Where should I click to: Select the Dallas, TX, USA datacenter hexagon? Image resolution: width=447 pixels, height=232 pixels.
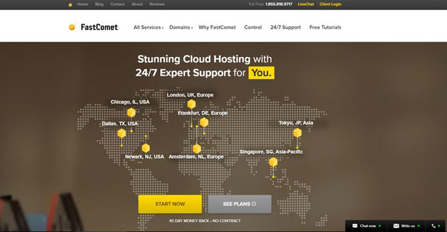[122, 133]
